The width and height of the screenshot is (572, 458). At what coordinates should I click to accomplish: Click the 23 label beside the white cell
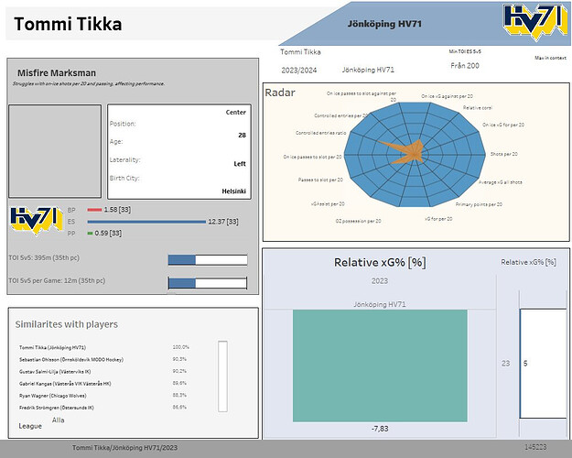pyautogui.click(x=505, y=364)
